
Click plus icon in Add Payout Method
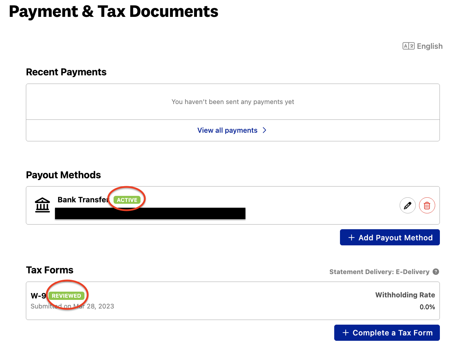click(x=351, y=237)
